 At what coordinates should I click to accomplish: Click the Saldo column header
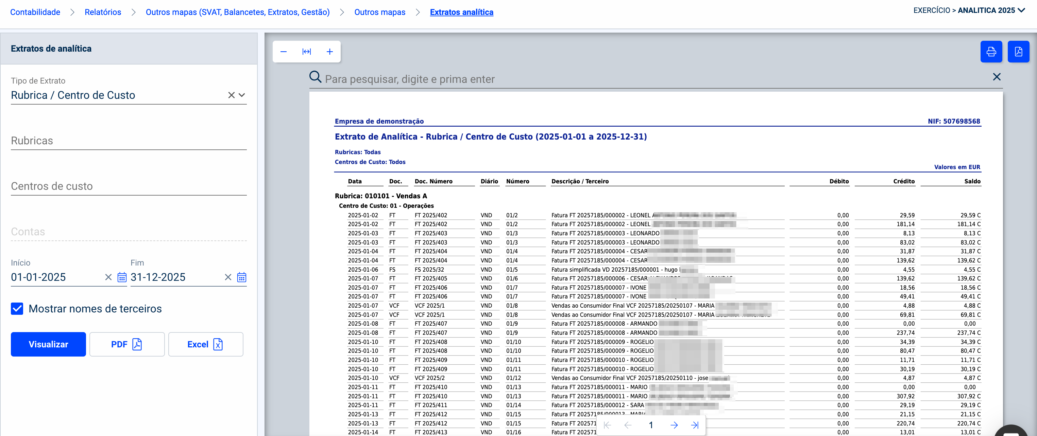[972, 181]
